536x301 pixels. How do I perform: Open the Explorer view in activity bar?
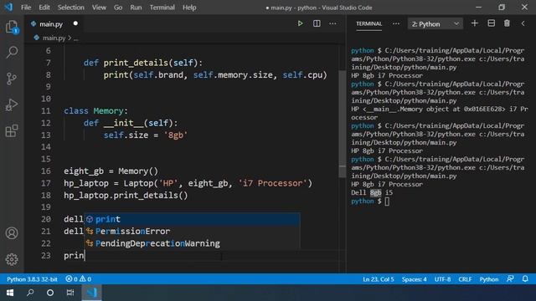[12, 27]
